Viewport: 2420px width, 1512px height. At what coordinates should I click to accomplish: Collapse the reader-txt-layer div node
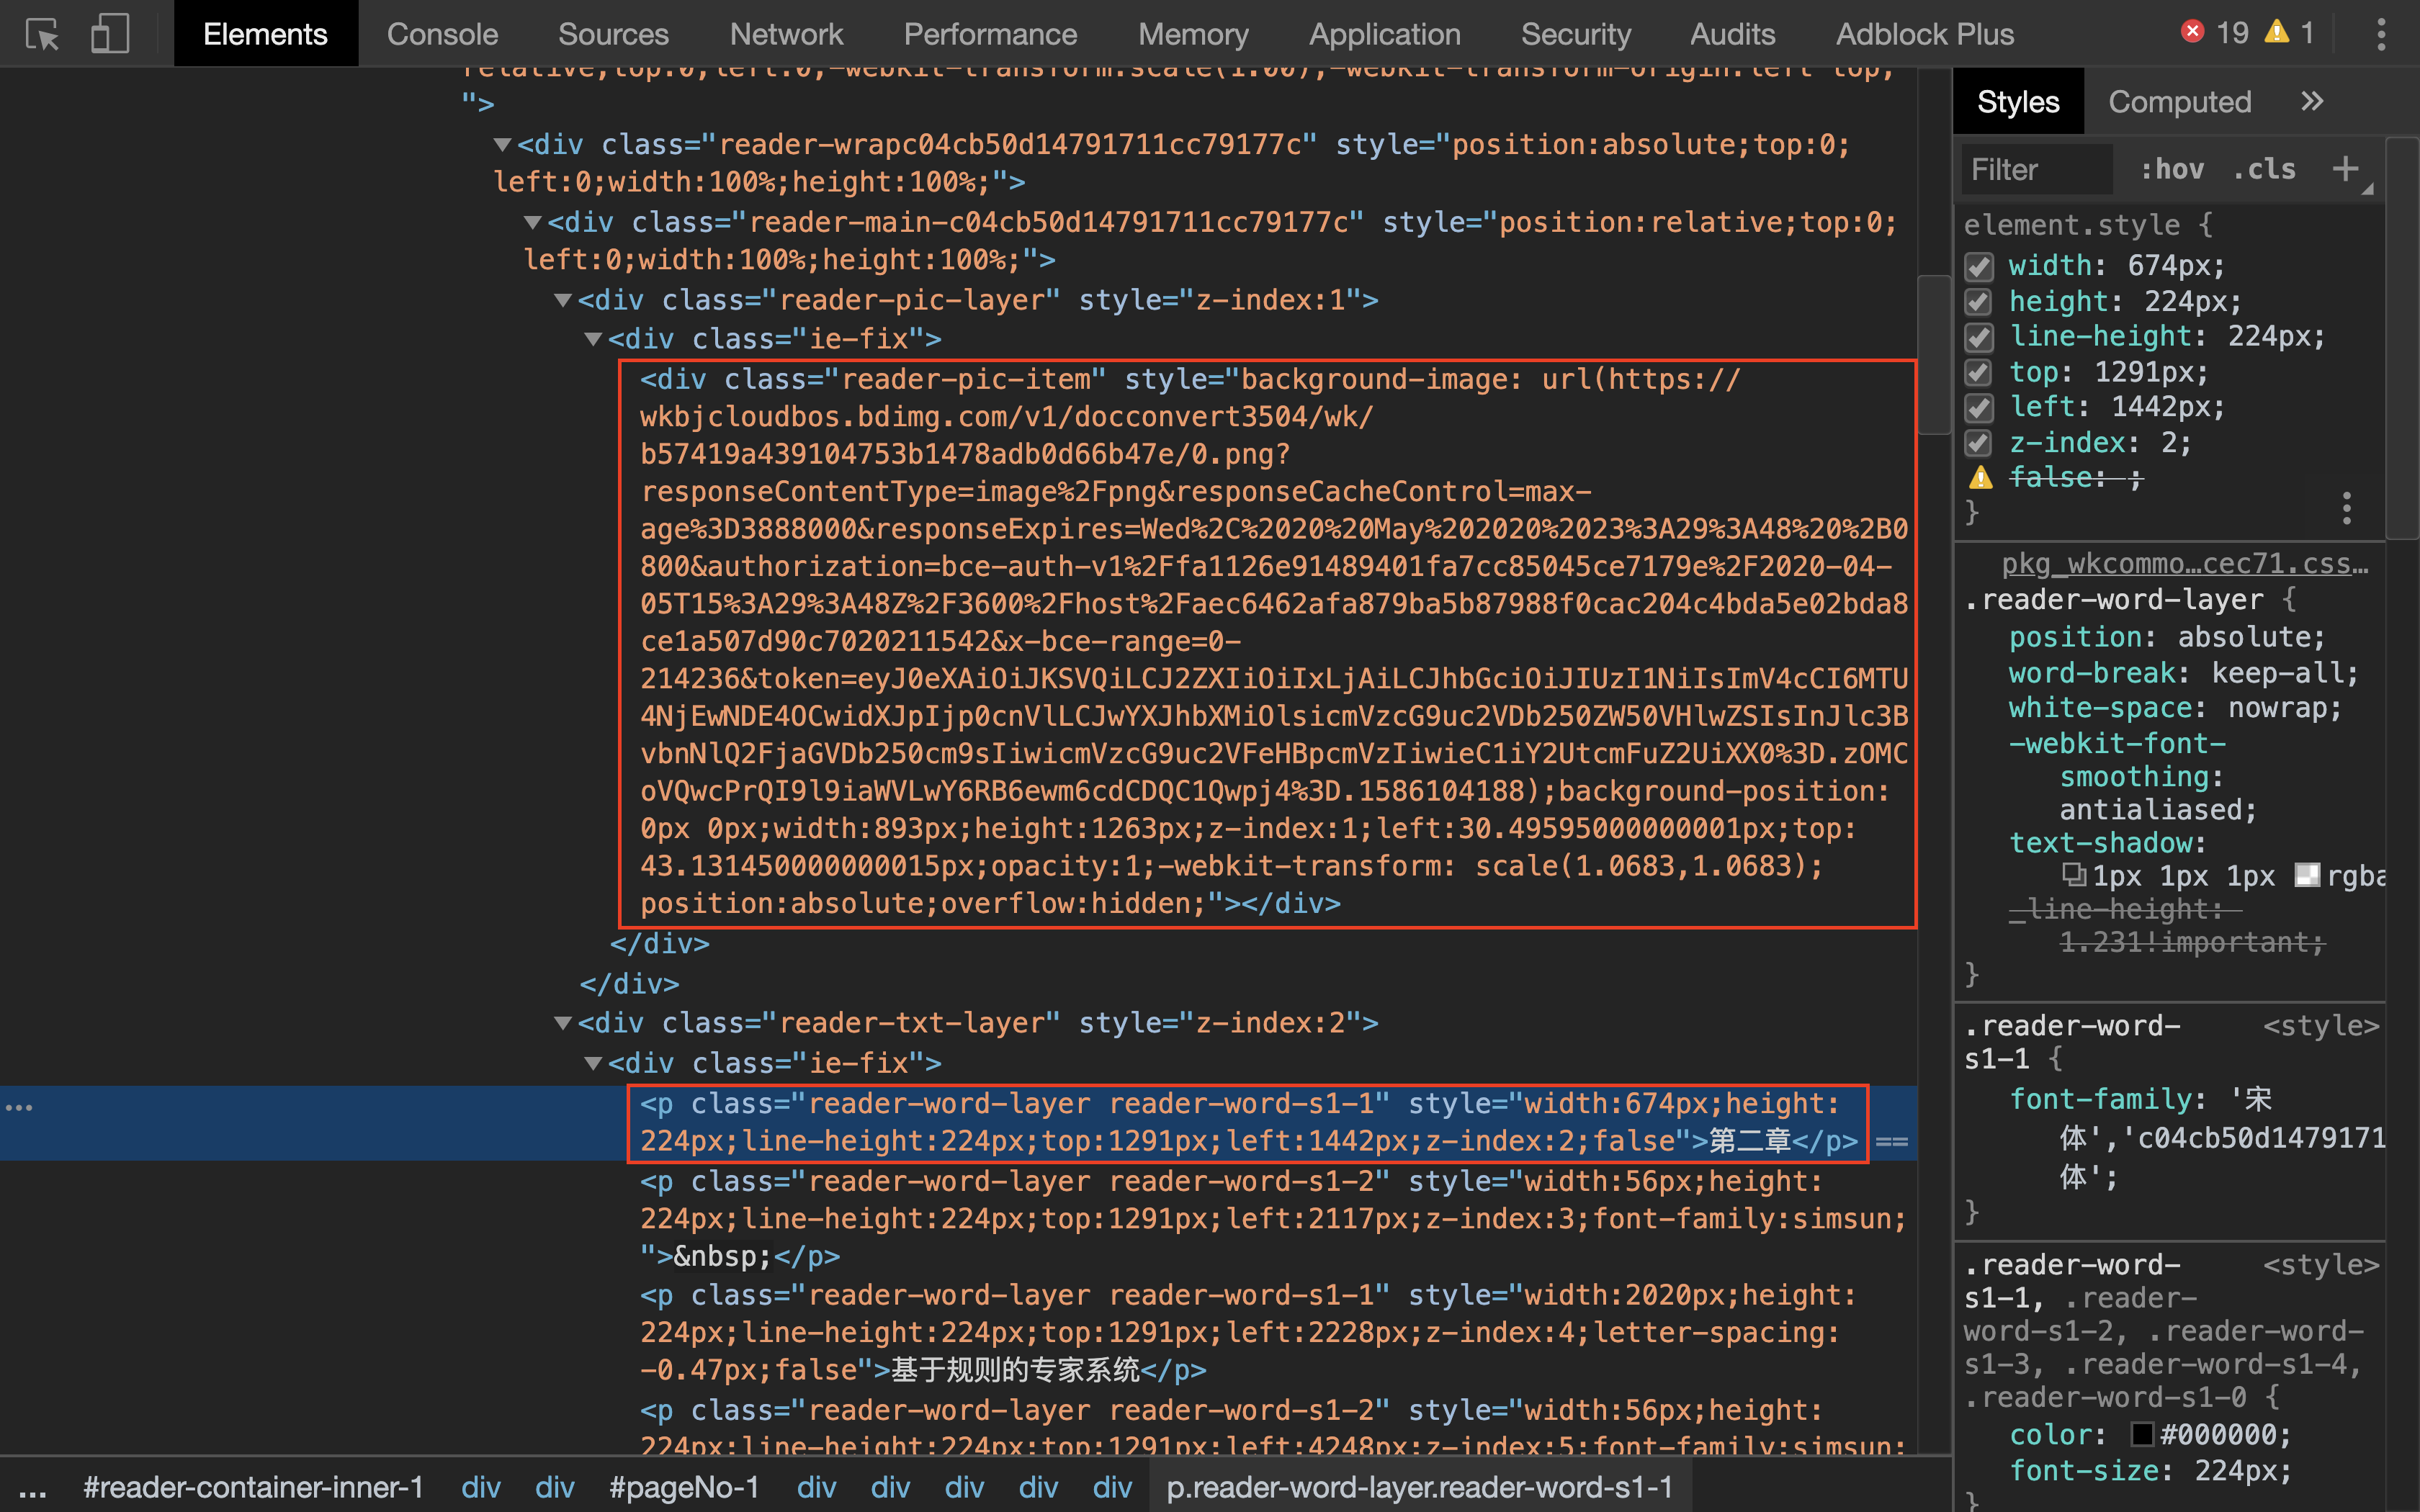pyautogui.click(x=563, y=1023)
